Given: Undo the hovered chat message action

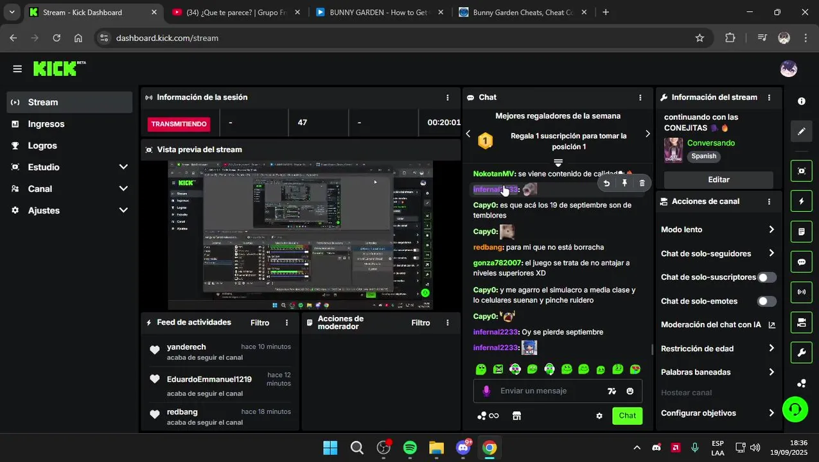Looking at the screenshot, I should [x=606, y=184].
